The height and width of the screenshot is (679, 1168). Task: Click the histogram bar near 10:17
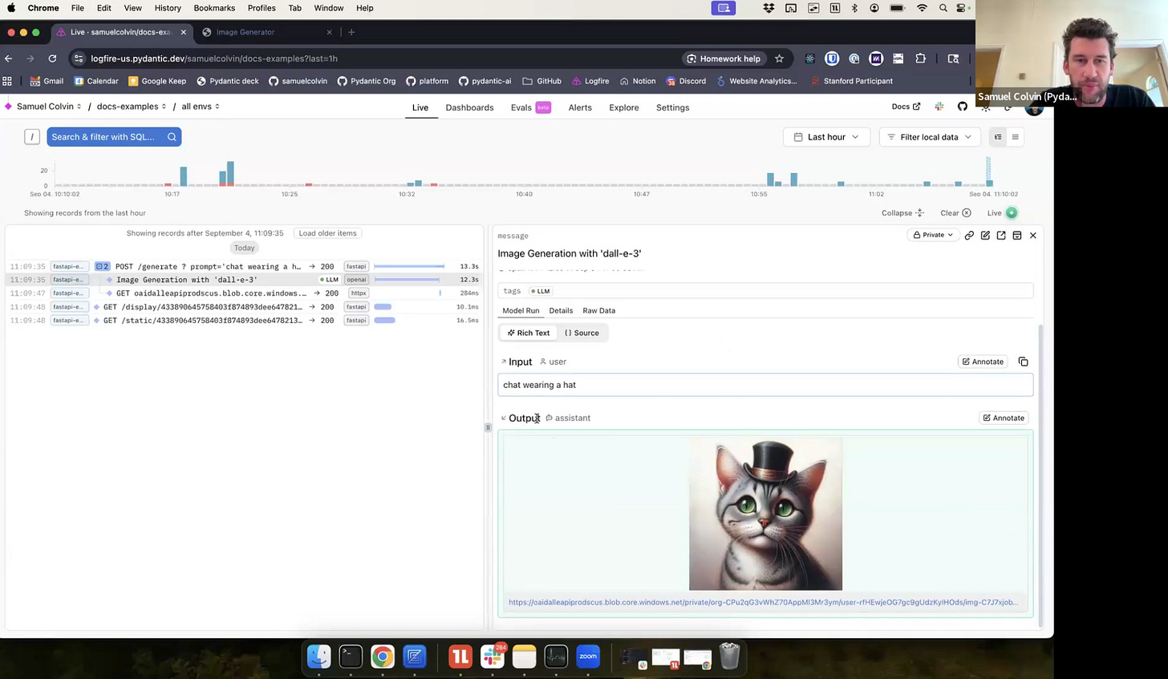coord(183,176)
